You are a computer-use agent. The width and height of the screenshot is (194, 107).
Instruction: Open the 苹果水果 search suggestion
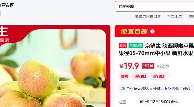click(175, 16)
